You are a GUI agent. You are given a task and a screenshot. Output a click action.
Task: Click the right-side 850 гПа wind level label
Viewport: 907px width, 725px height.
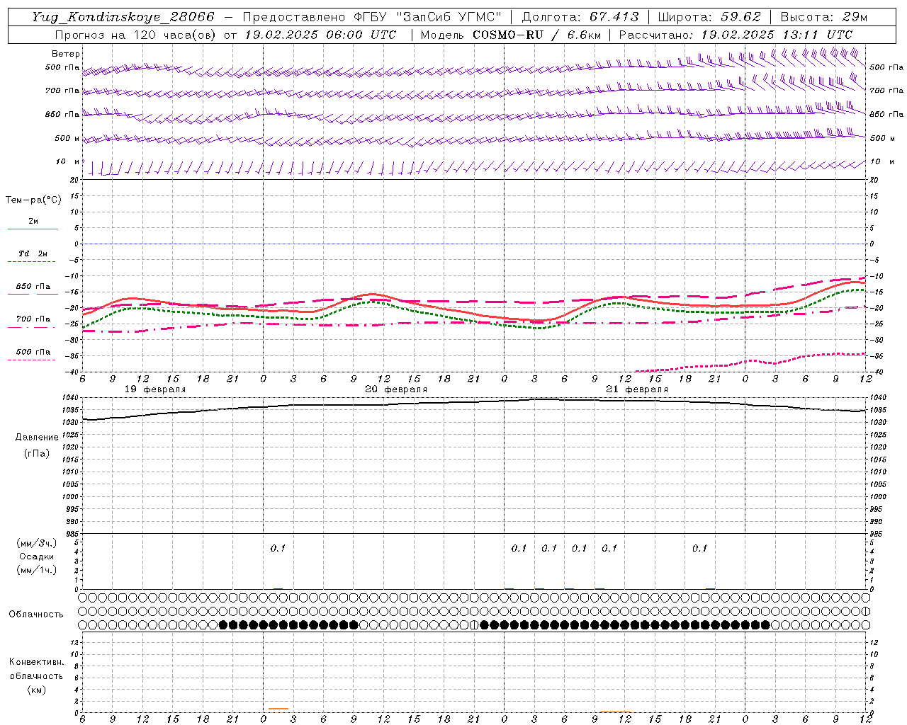pyautogui.click(x=886, y=114)
